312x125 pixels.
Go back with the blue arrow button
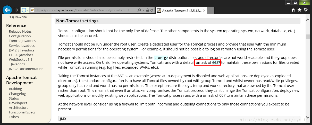tap(7, 10)
